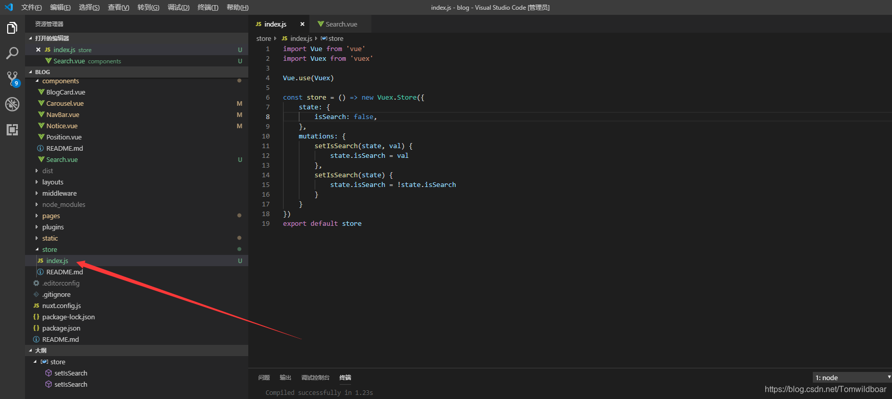Open Search.vue in components tree
892x399 pixels.
coord(137,159)
